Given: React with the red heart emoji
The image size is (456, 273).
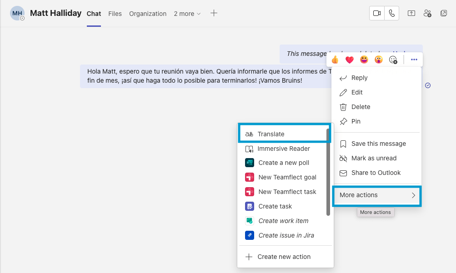Looking at the screenshot, I should [x=350, y=60].
